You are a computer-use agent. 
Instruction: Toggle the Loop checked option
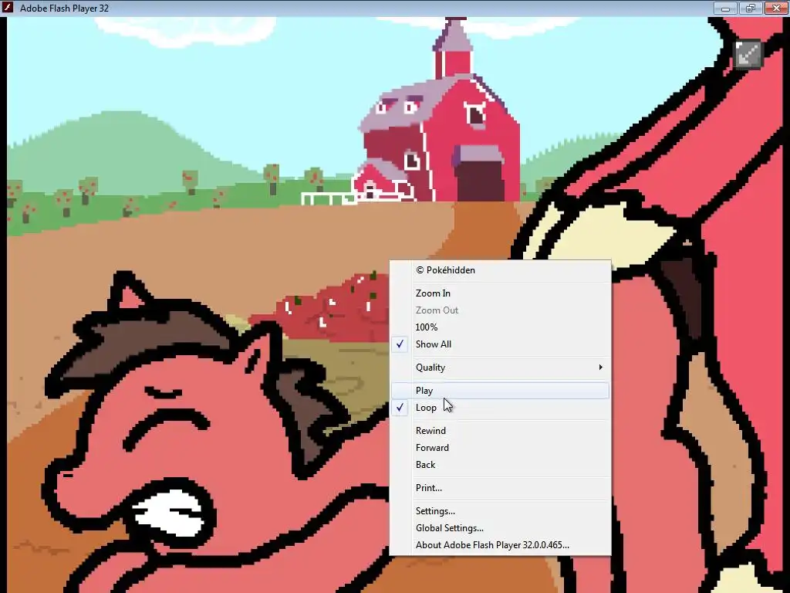(x=500, y=408)
